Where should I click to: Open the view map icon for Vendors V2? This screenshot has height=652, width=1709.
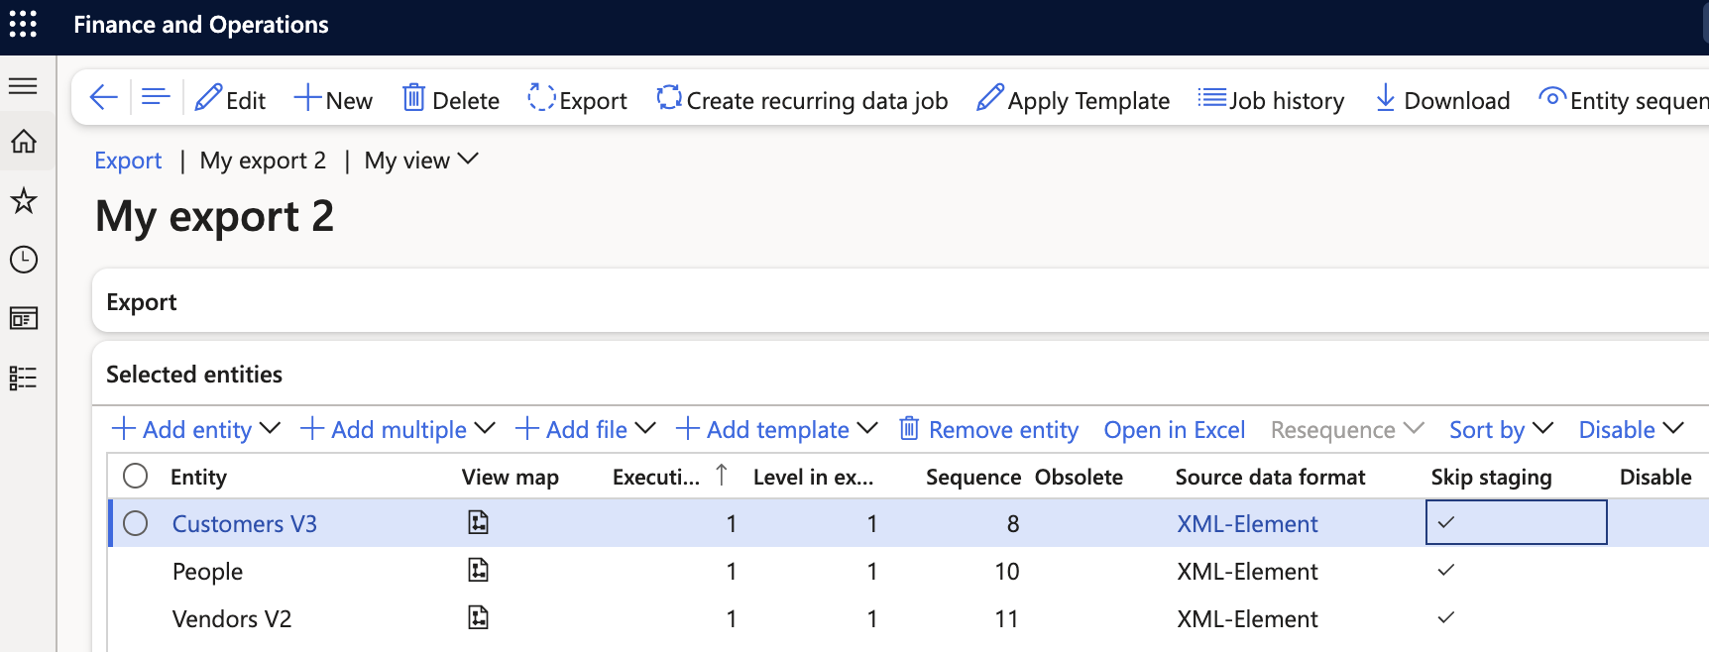(x=479, y=617)
